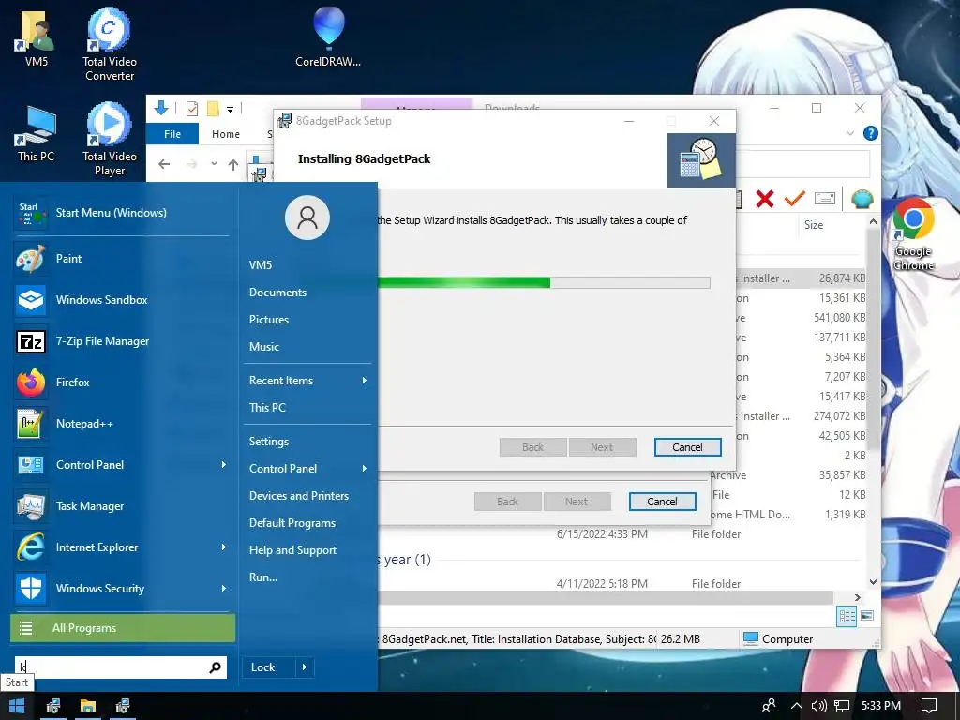The height and width of the screenshot is (720, 960).
Task: Click the volume icon in system tray
Action: pos(818,707)
